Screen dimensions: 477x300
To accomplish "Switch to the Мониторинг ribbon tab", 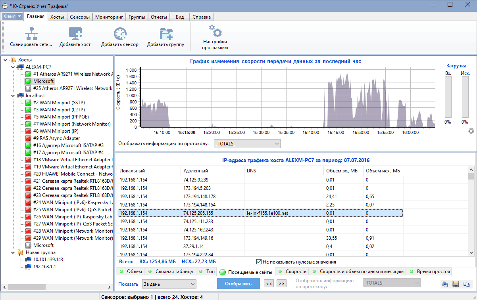I will pyautogui.click(x=109, y=17).
